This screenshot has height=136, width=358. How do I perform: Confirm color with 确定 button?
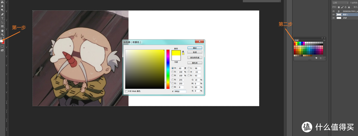[x=195, y=48]
